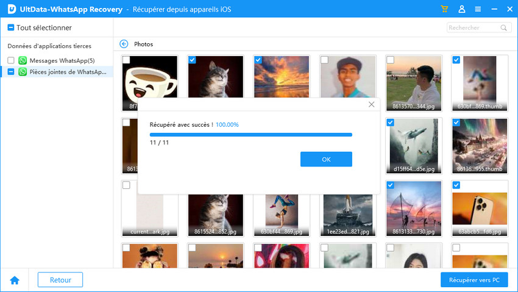Uncheck the d15ff64...d5e.jpg checkbox

[x=390, y=123]
